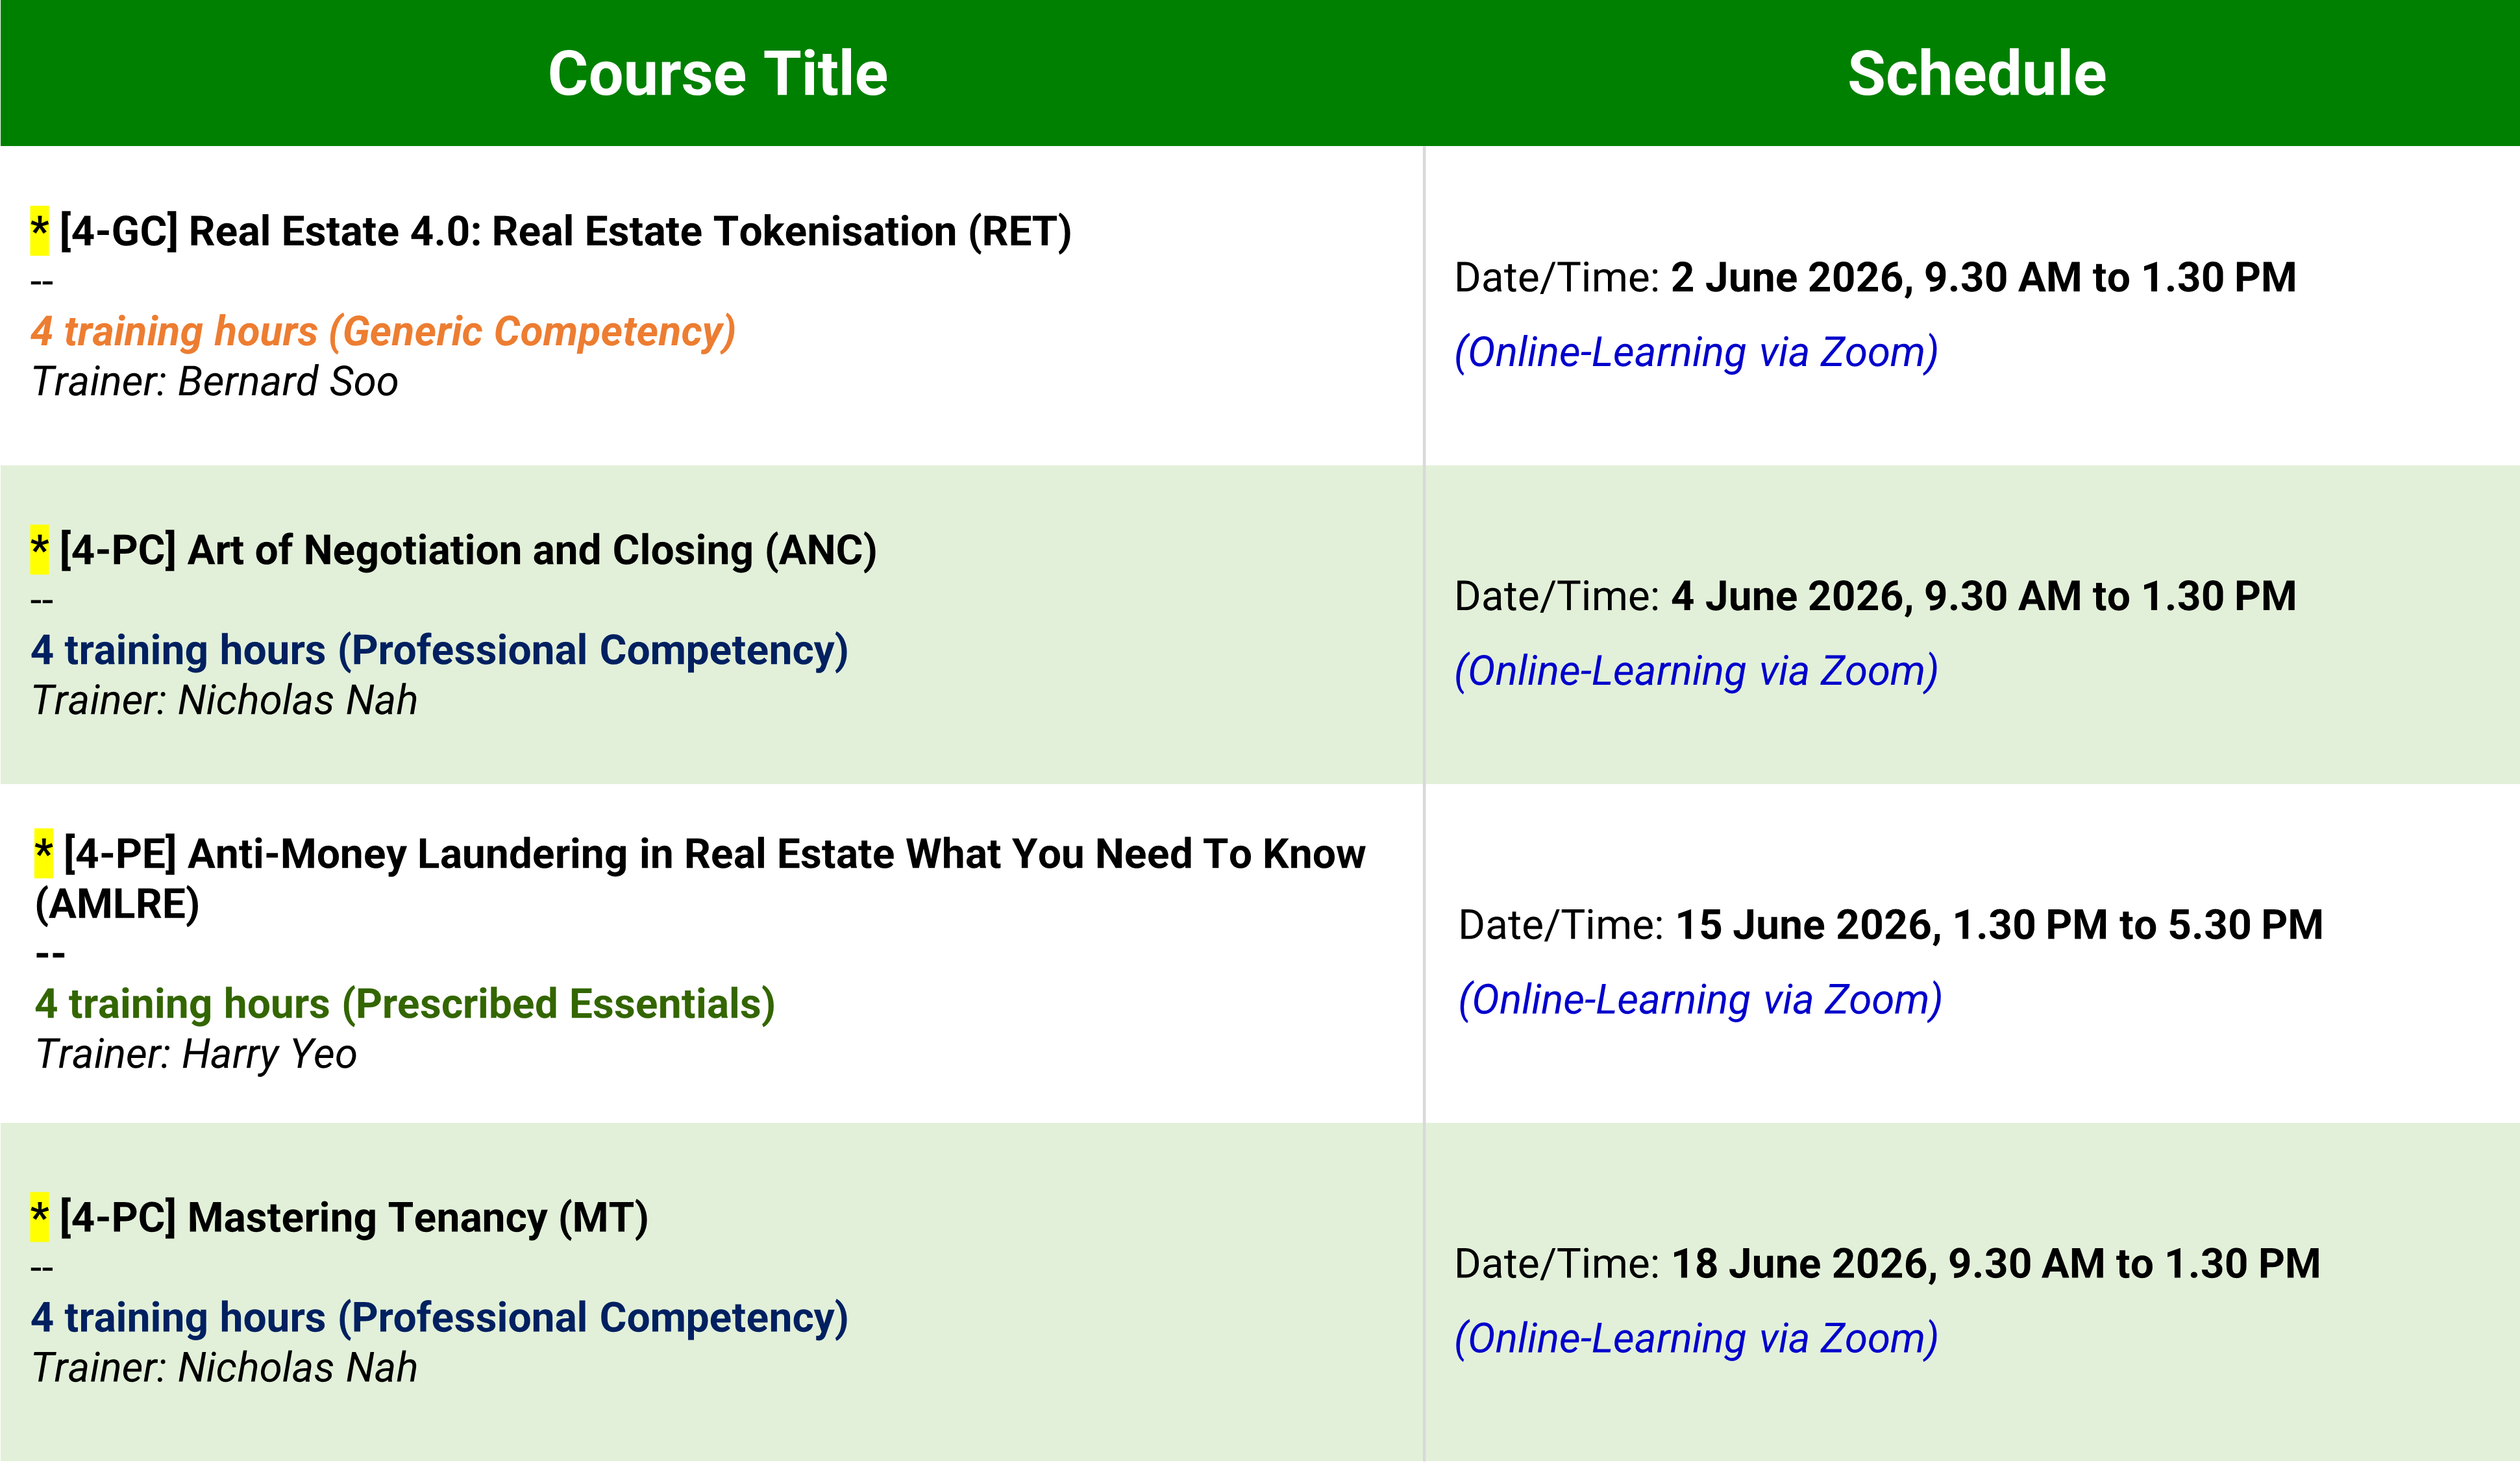Open the Anti-Money Laundering in Real Estate course
Viewport: 2520px width, 1463px height.
coord(700,879)
